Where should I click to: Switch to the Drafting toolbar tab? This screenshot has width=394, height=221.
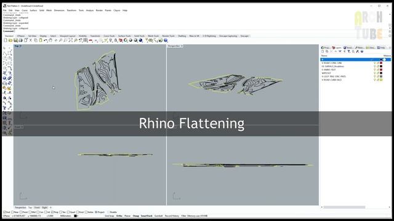(182, 36)
